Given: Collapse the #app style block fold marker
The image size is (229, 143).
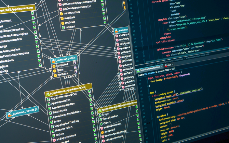Looking at the screenshot, I should point(149,93).
